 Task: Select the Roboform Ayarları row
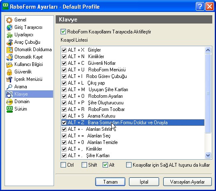tap(133, 96)
